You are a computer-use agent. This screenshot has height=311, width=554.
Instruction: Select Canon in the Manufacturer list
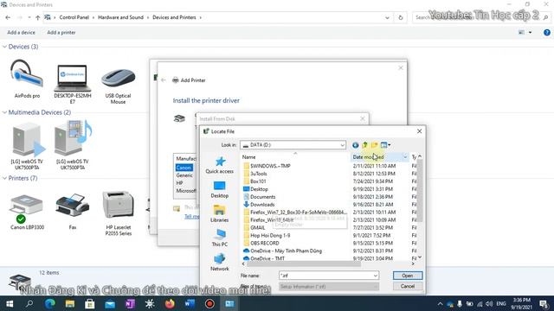[184, 168]
